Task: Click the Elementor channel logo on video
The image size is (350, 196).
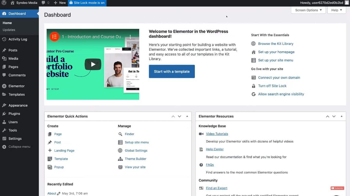Action: (x=54, y=37)
